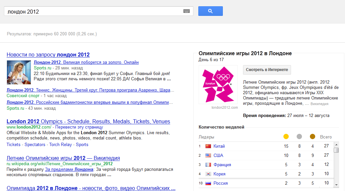
Task: Click the France flag icon
Action: click(208, 165)
